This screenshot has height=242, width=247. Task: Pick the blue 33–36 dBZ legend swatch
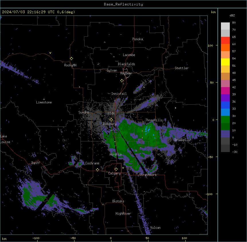(225, 105)
